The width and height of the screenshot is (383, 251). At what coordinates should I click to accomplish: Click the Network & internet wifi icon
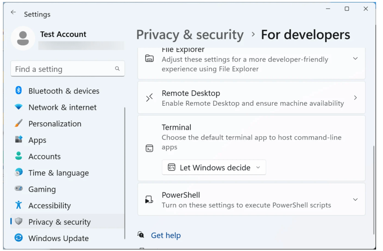[x=19, y=107]
